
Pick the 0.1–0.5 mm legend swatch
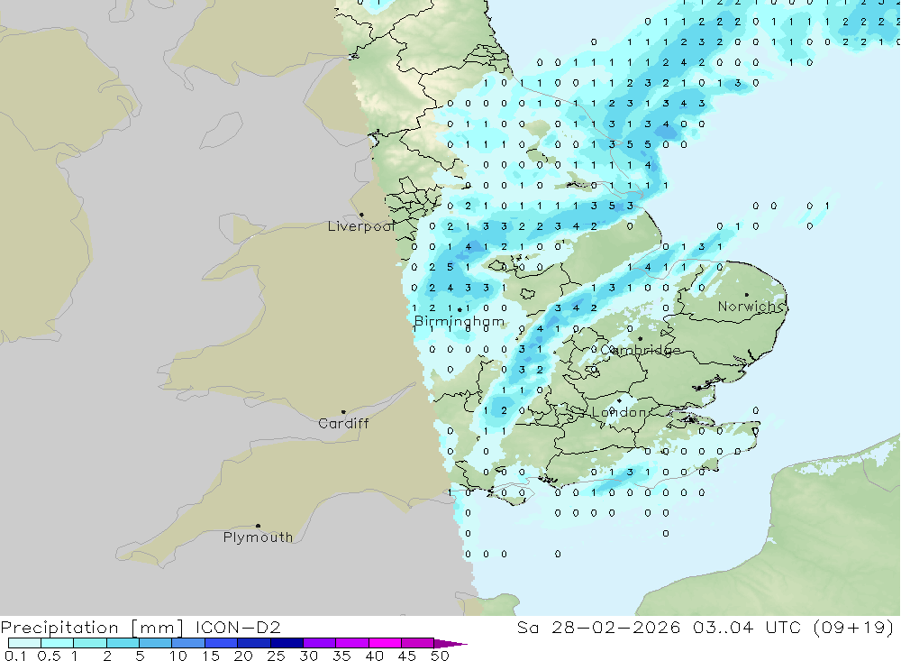coord(24,643)
